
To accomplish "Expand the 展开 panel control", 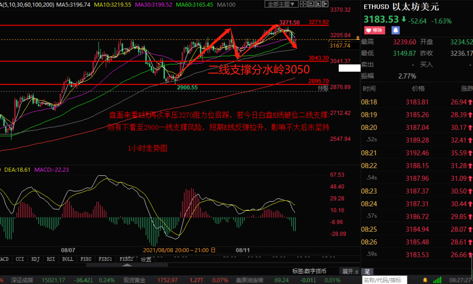I will click(x=349, y=271).
